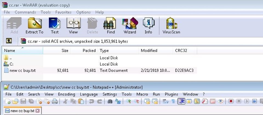Toggle word wrap in Notepad++ toolbar
Image resolution: width=263 pixels, height=115 pixels.
[165, 101]
